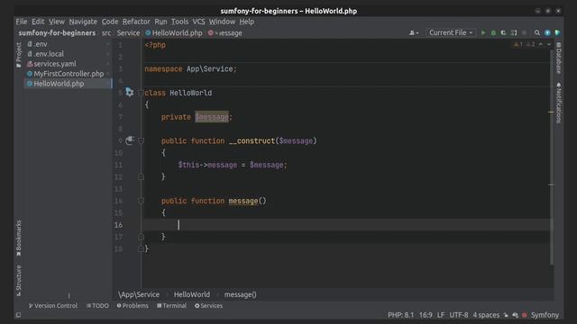The image size is (577, 324).
Task: Click the sumfony-for-beginners breadcrumb
Action: [57, 33]
